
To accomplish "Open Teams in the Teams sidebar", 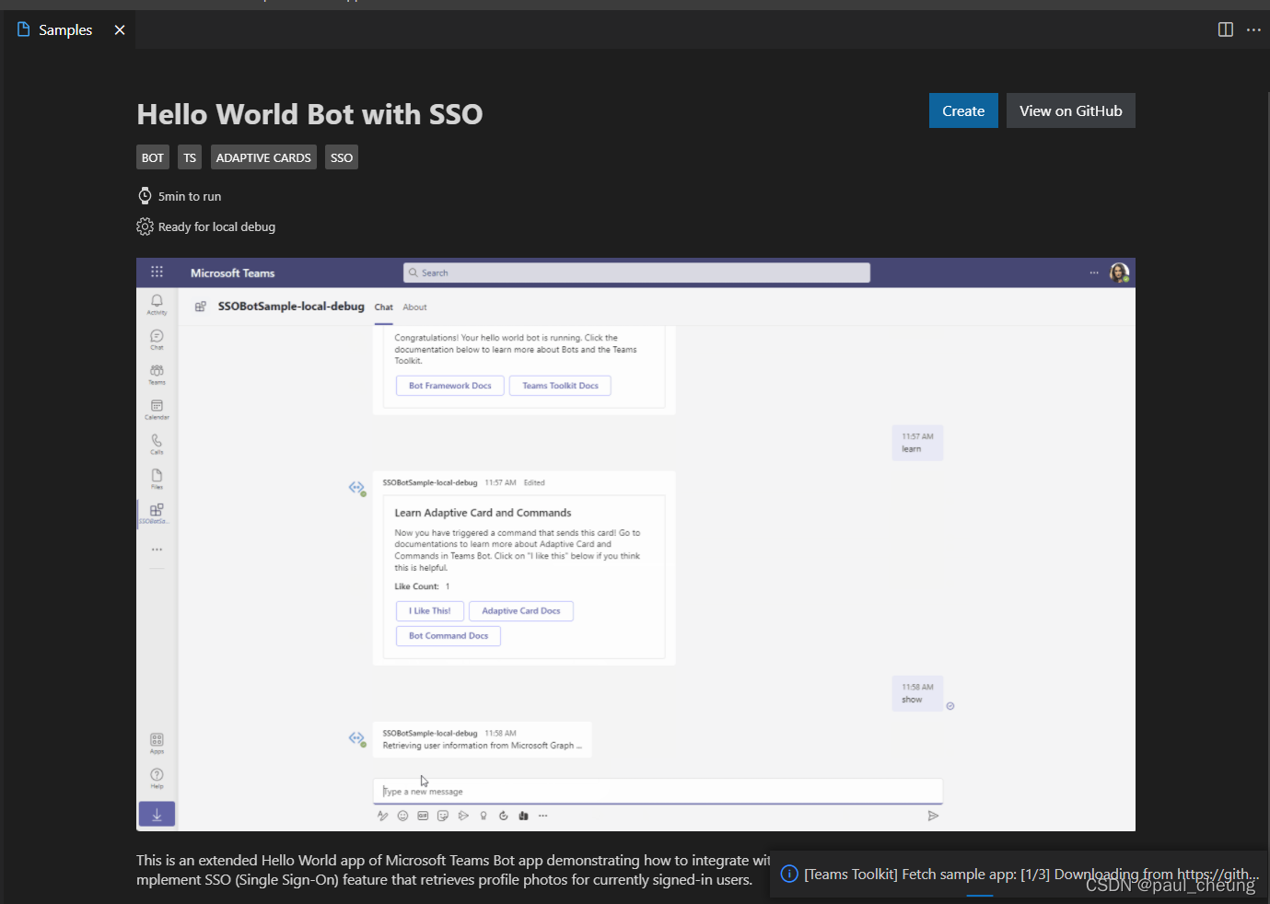I will click(x=157, y=375).
